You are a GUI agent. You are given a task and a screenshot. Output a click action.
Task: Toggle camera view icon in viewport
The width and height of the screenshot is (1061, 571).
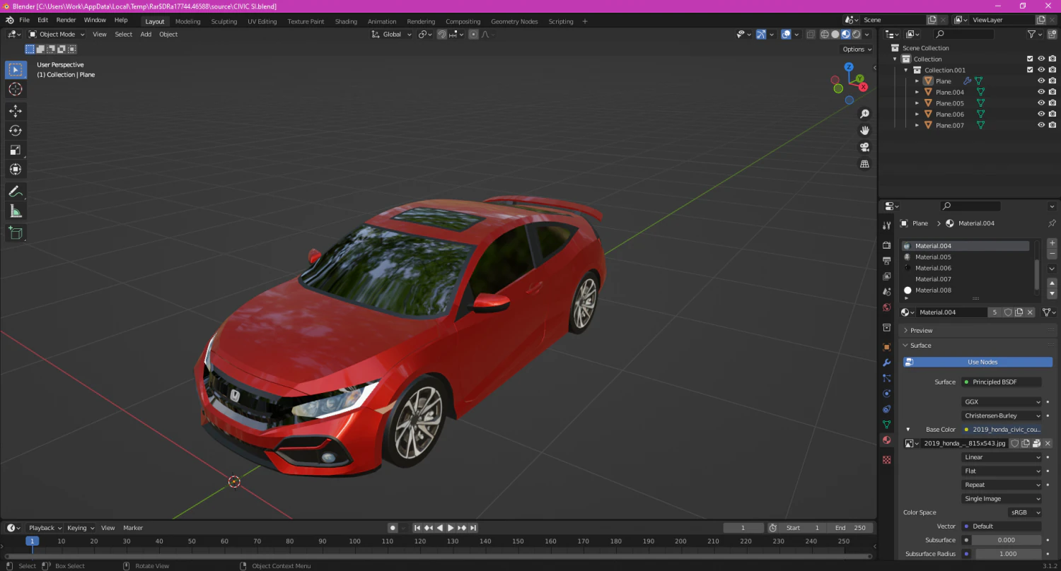[x=864, y=147]
